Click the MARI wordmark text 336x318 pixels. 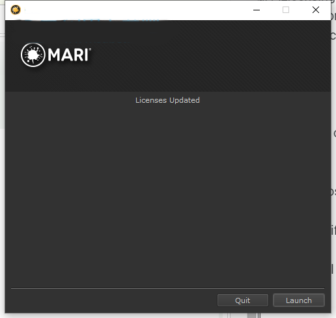tap(68, 55)
